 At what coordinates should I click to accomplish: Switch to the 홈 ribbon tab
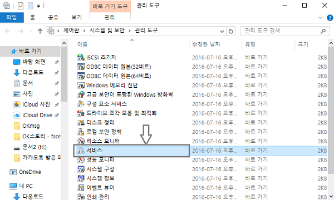click(33, 17)
